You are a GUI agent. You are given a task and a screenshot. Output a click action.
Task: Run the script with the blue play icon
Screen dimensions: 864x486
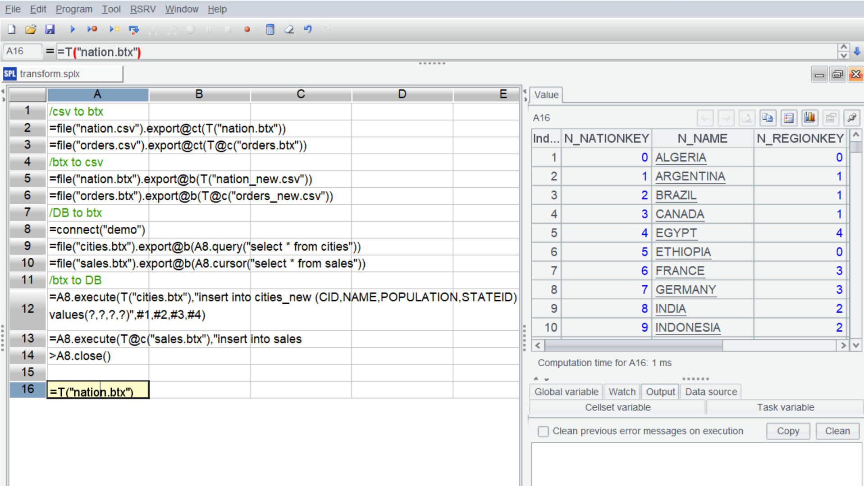(x=72, y=30)
